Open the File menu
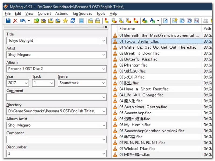 click(x=8, y=13)
